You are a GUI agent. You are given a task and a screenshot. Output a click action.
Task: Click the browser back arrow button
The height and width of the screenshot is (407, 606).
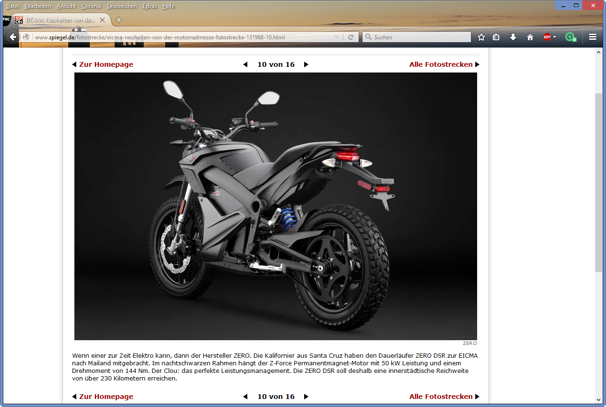point(13,37)
